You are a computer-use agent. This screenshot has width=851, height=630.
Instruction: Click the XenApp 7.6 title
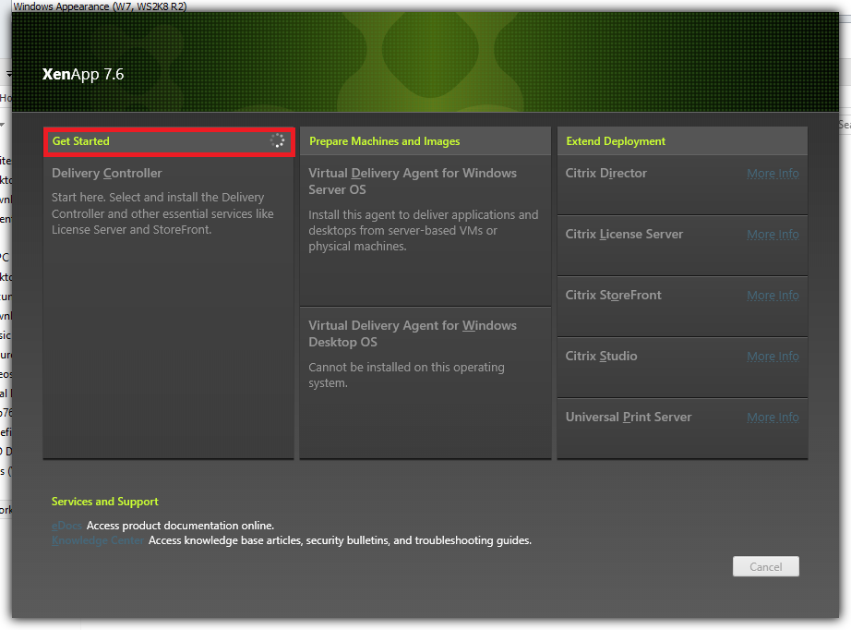tap(83, 74)
